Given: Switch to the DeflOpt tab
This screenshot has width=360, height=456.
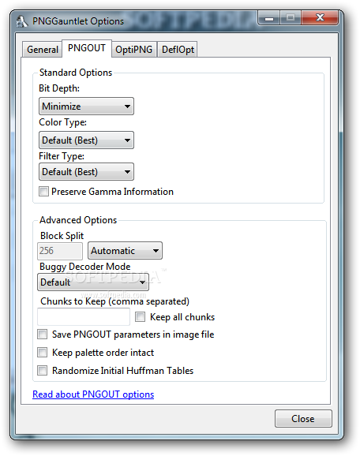Looking at the screenshot, I should click(x=178, y=49).
